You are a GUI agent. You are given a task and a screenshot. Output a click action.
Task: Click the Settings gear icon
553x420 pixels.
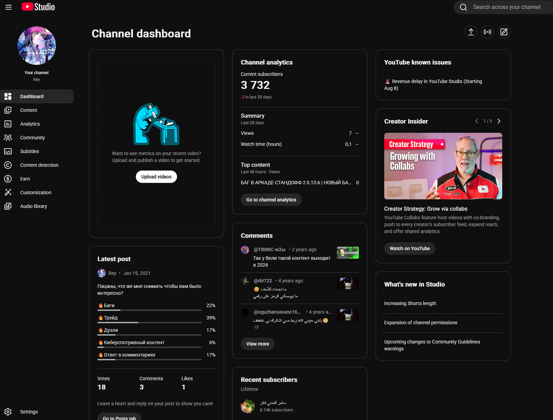pyautogui.click(x=8, y=412)
